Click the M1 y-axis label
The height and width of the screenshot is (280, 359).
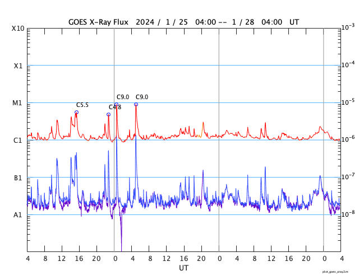[17, 103]
